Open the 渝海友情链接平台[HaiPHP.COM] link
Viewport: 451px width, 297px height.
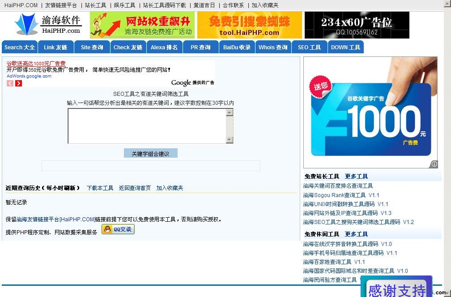pyautogui.click(x=56, y=219)
